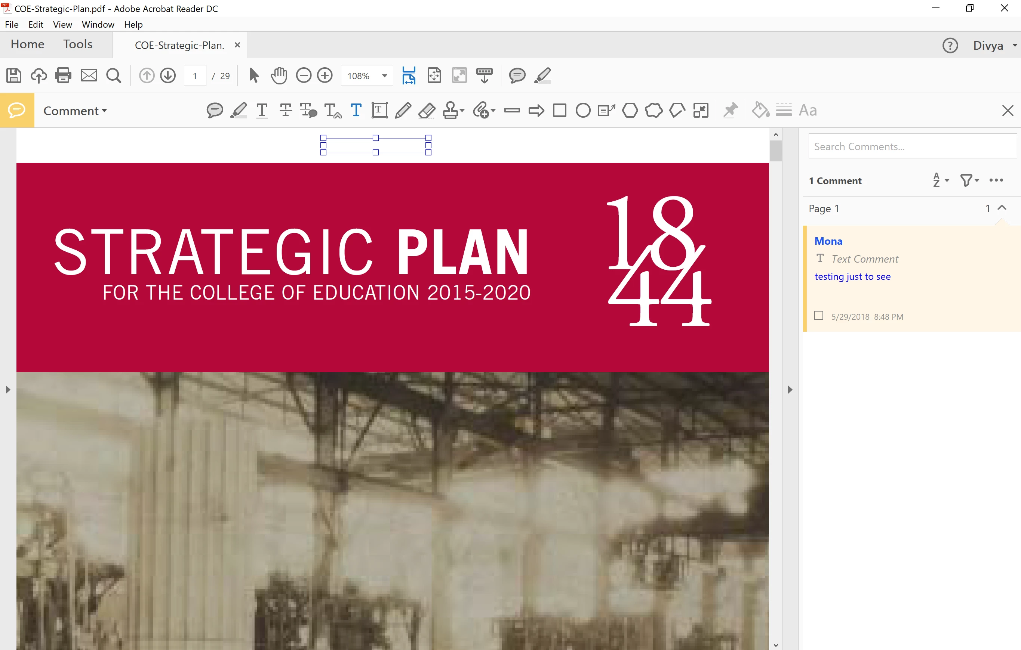Image resolution: width=1021 pixels, height=650 pixels.
Task: Select the Hand pan tool
Action: (x=279, y=76)
